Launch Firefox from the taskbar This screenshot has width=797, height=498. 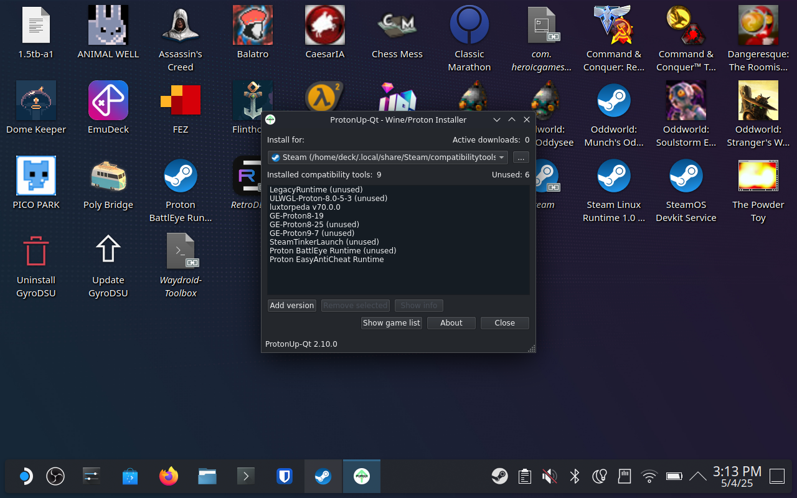pos(169,477)
